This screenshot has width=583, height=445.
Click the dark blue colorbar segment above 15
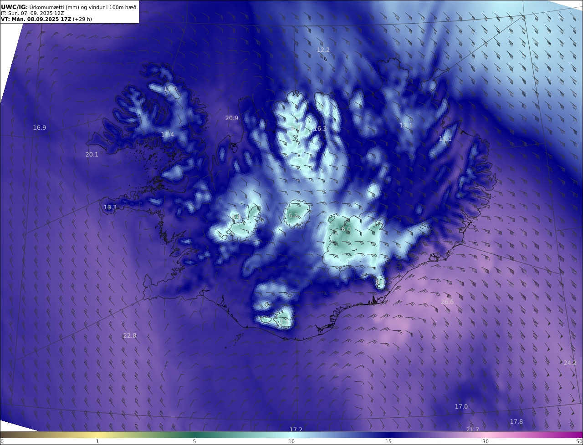click(x=389, y=435)
